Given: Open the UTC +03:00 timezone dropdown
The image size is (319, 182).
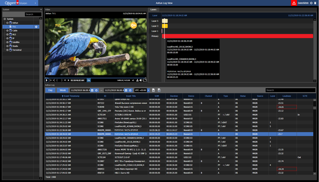Looking at the screenshot, I should [148, 90].
